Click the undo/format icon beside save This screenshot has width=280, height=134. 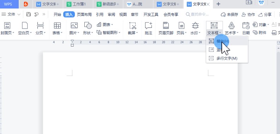pyautogui.click(x=36, y=14)
